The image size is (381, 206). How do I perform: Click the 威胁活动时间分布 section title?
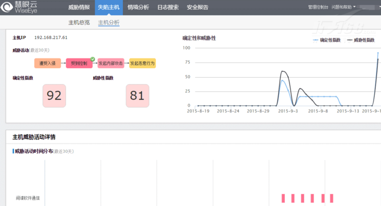click(34, 151)
